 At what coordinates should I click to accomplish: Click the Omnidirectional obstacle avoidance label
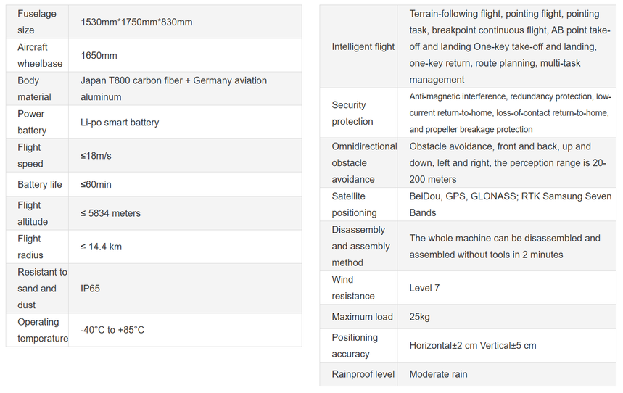pos(364,163)
